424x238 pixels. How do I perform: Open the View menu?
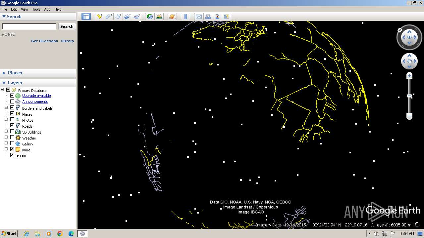point(25,9)
